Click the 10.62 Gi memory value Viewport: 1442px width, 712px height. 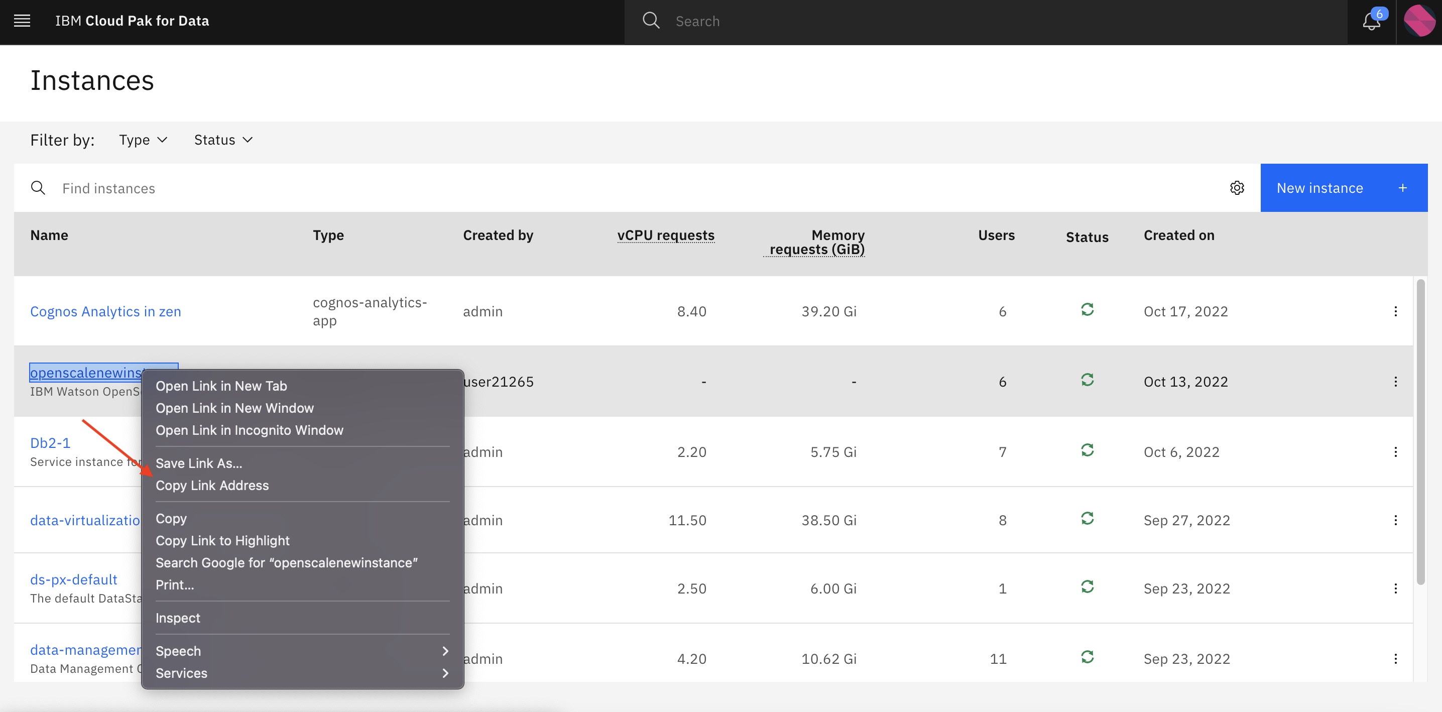[829, 659]
